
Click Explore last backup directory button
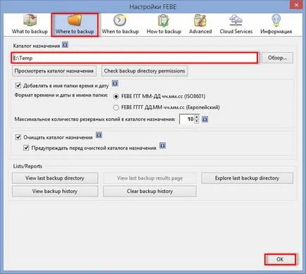coord(247,178)
